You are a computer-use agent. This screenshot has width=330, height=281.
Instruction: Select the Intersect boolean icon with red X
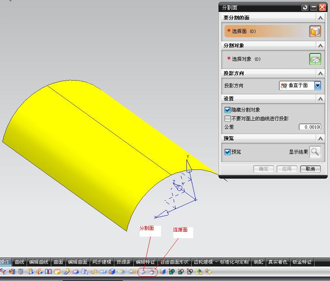pos(190,272)
